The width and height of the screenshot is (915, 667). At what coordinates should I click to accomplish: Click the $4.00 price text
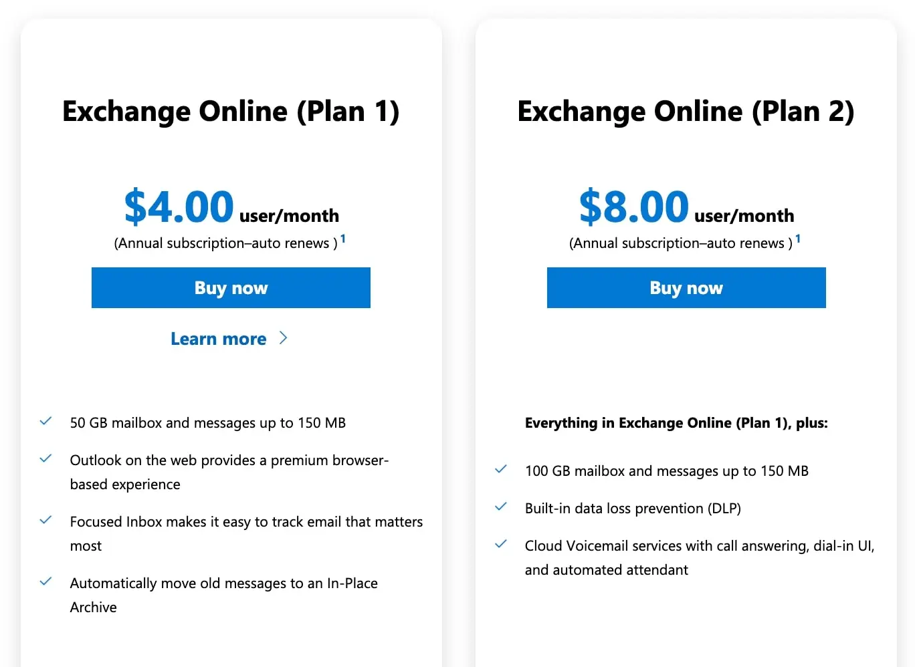(x=179, y=207)
